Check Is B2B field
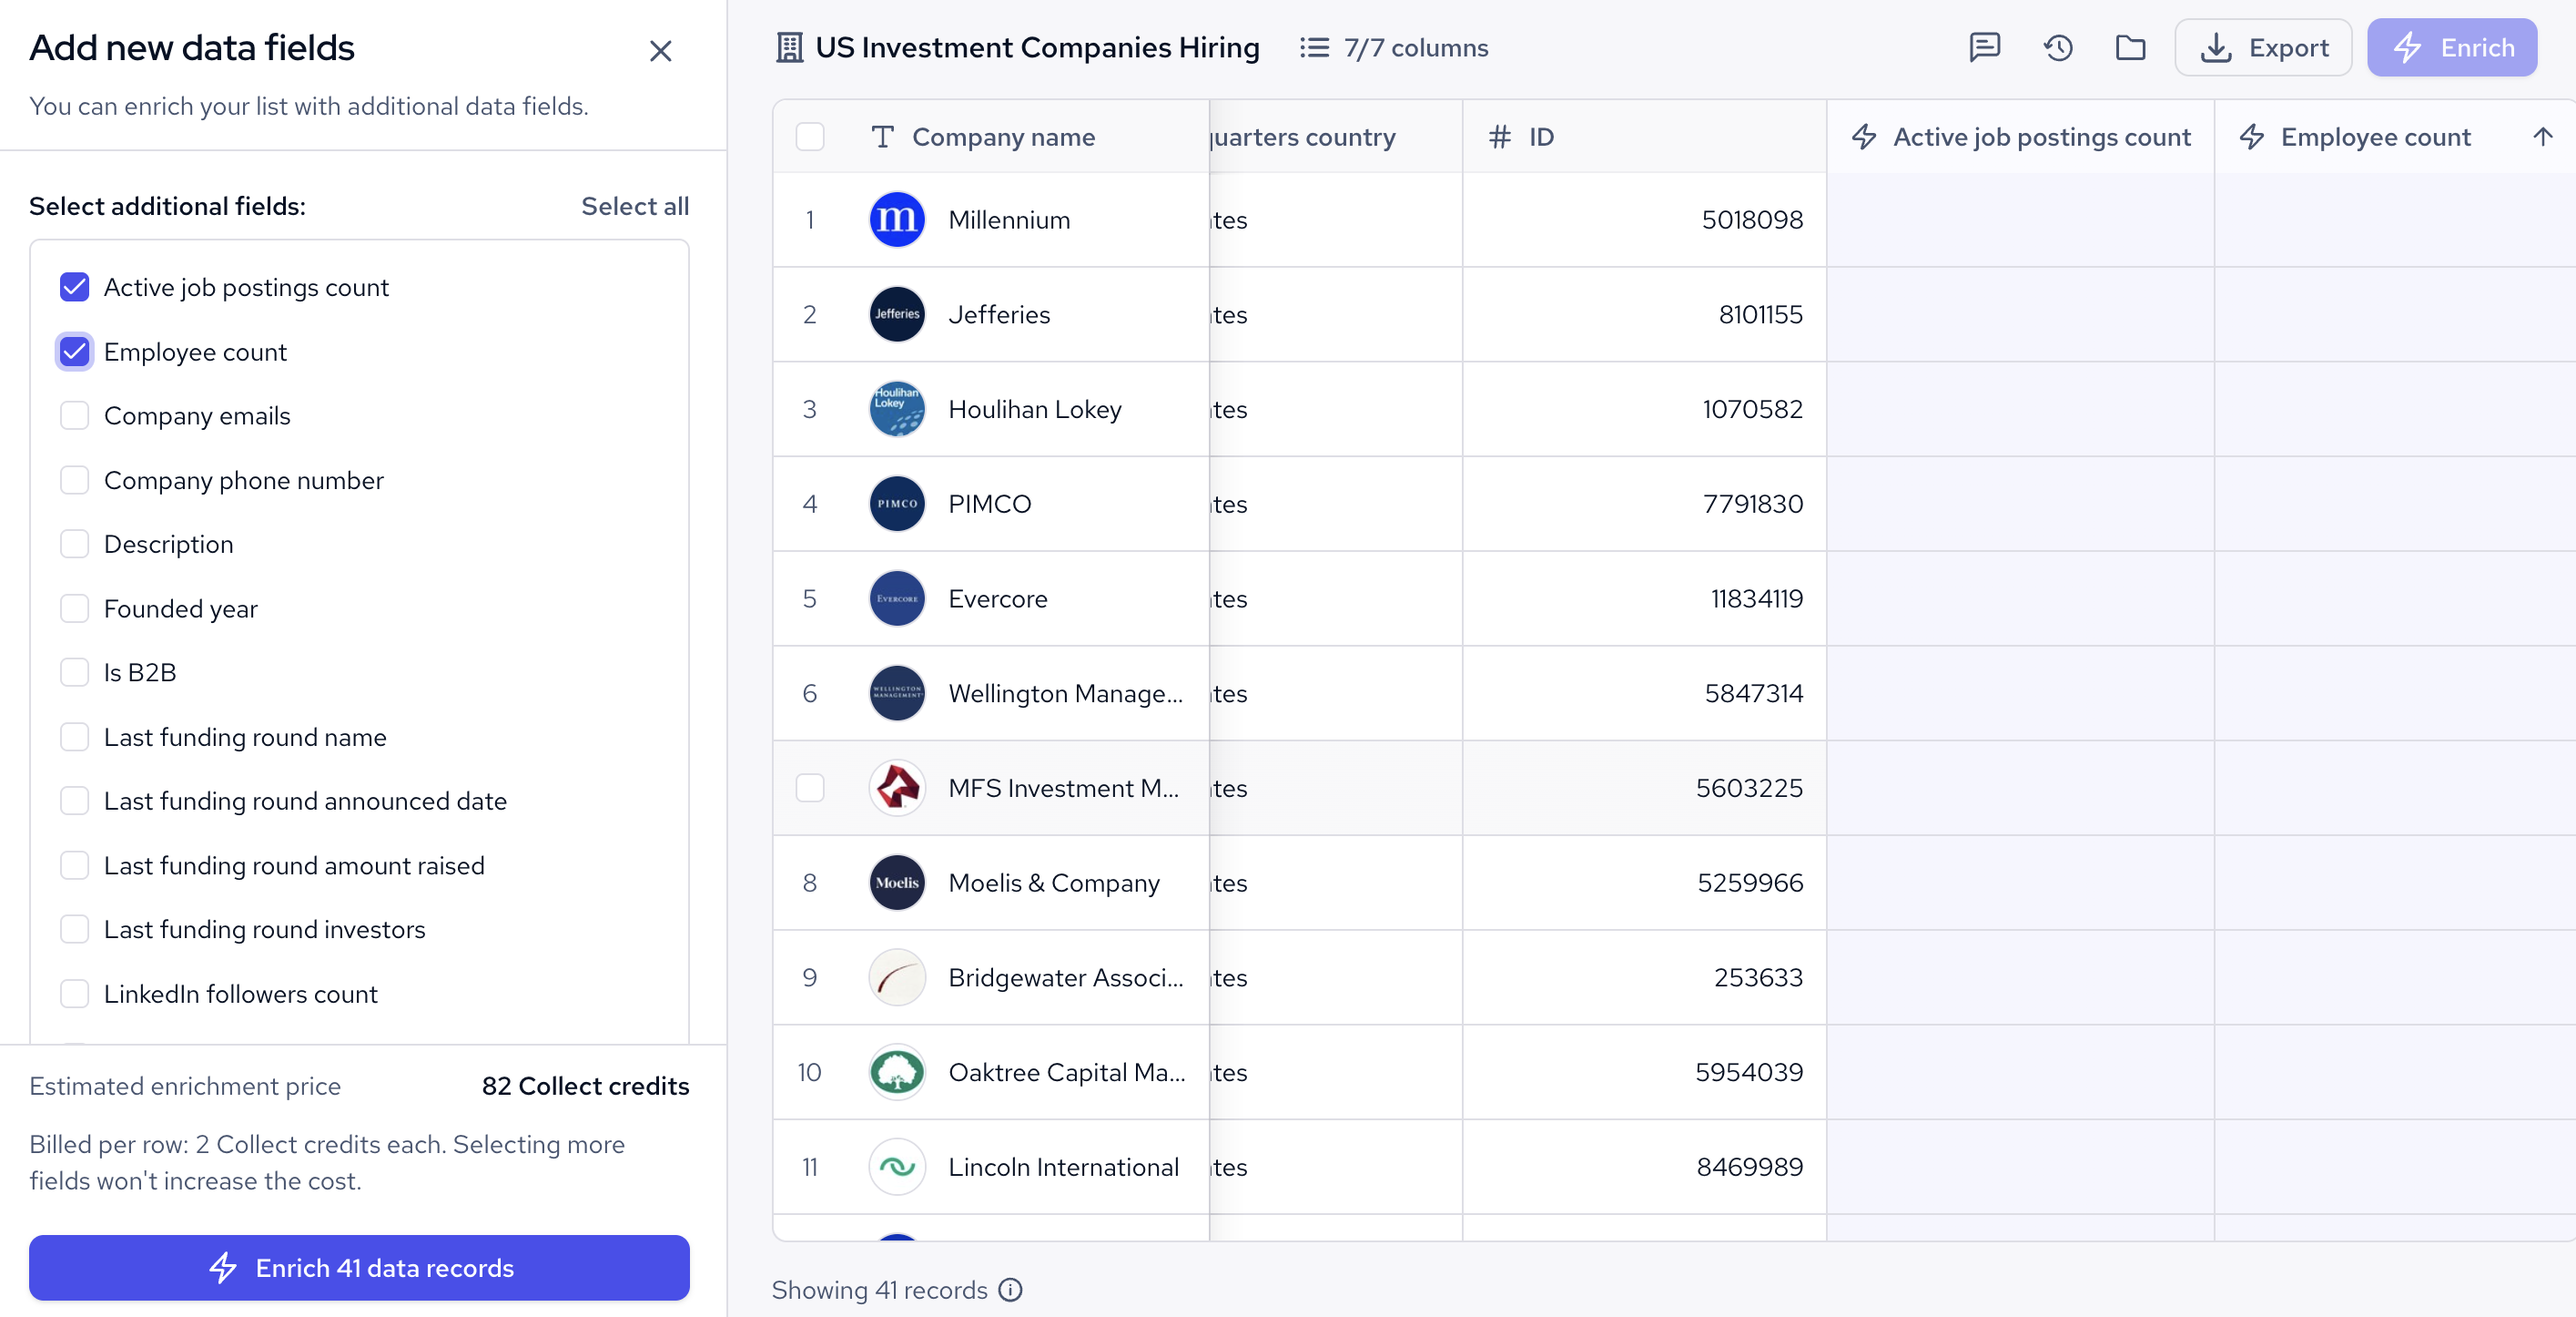This screenshot has height=1317, width=2576. point(75,671)
